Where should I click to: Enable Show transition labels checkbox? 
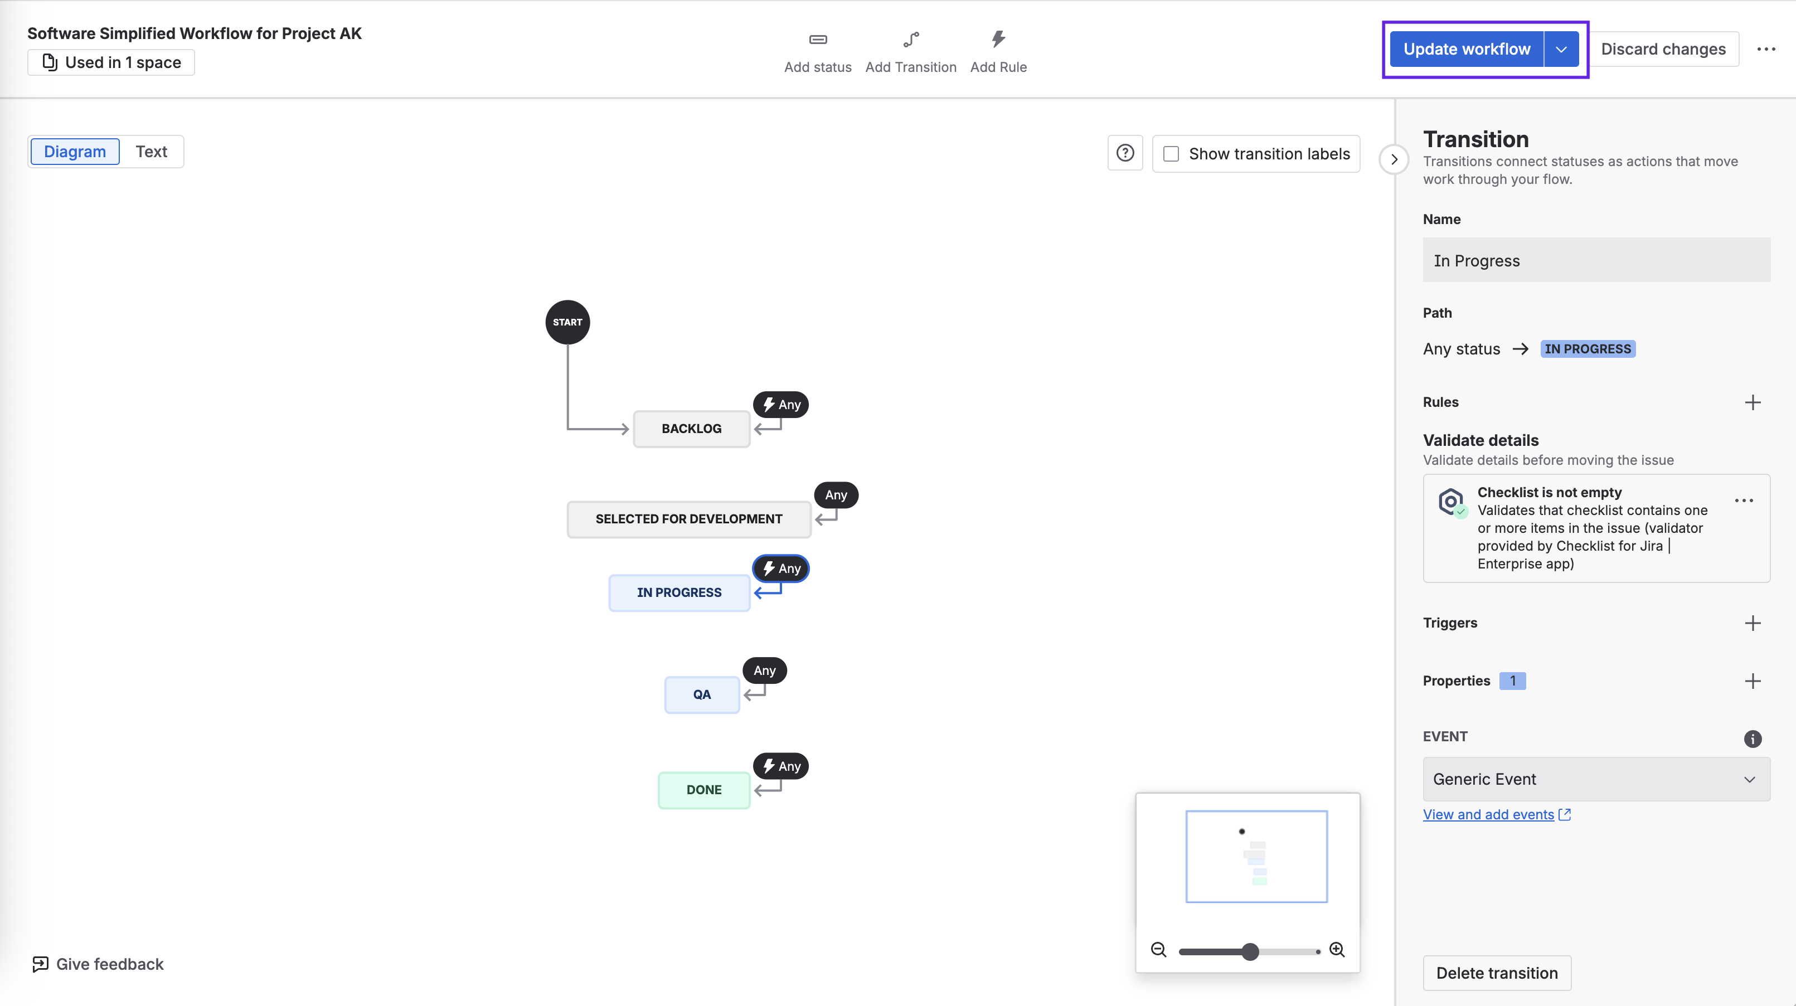(1171, 154)
